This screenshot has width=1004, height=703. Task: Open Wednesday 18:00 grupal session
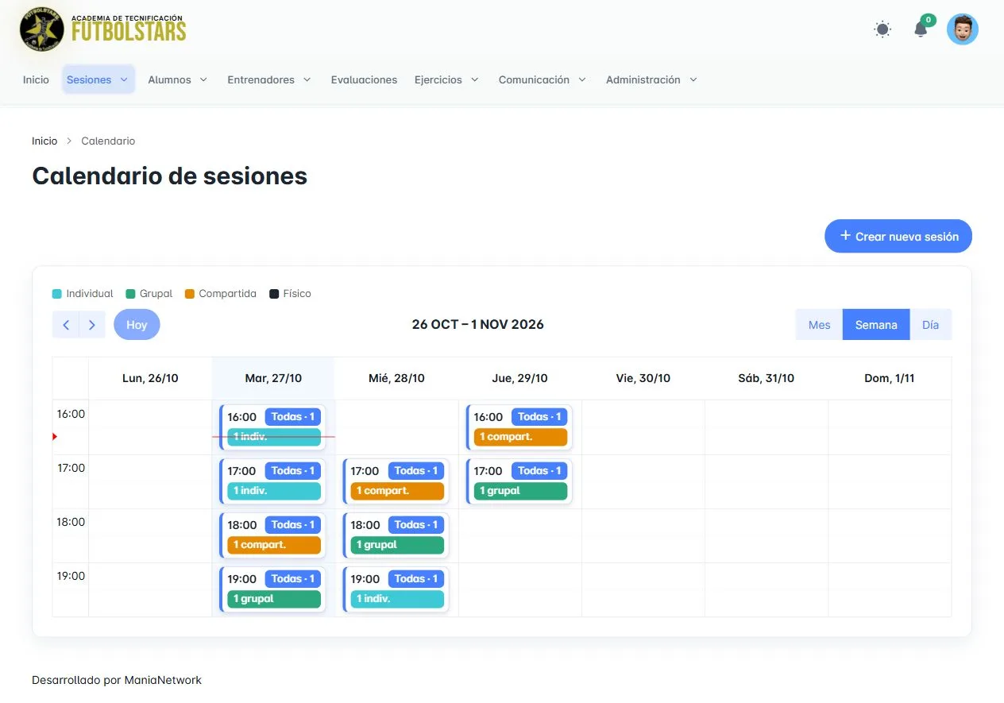(x=396, y=535)
